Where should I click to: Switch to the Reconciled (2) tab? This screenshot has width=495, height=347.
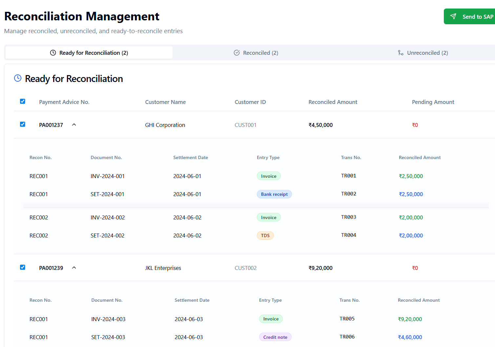pos(256,53)
